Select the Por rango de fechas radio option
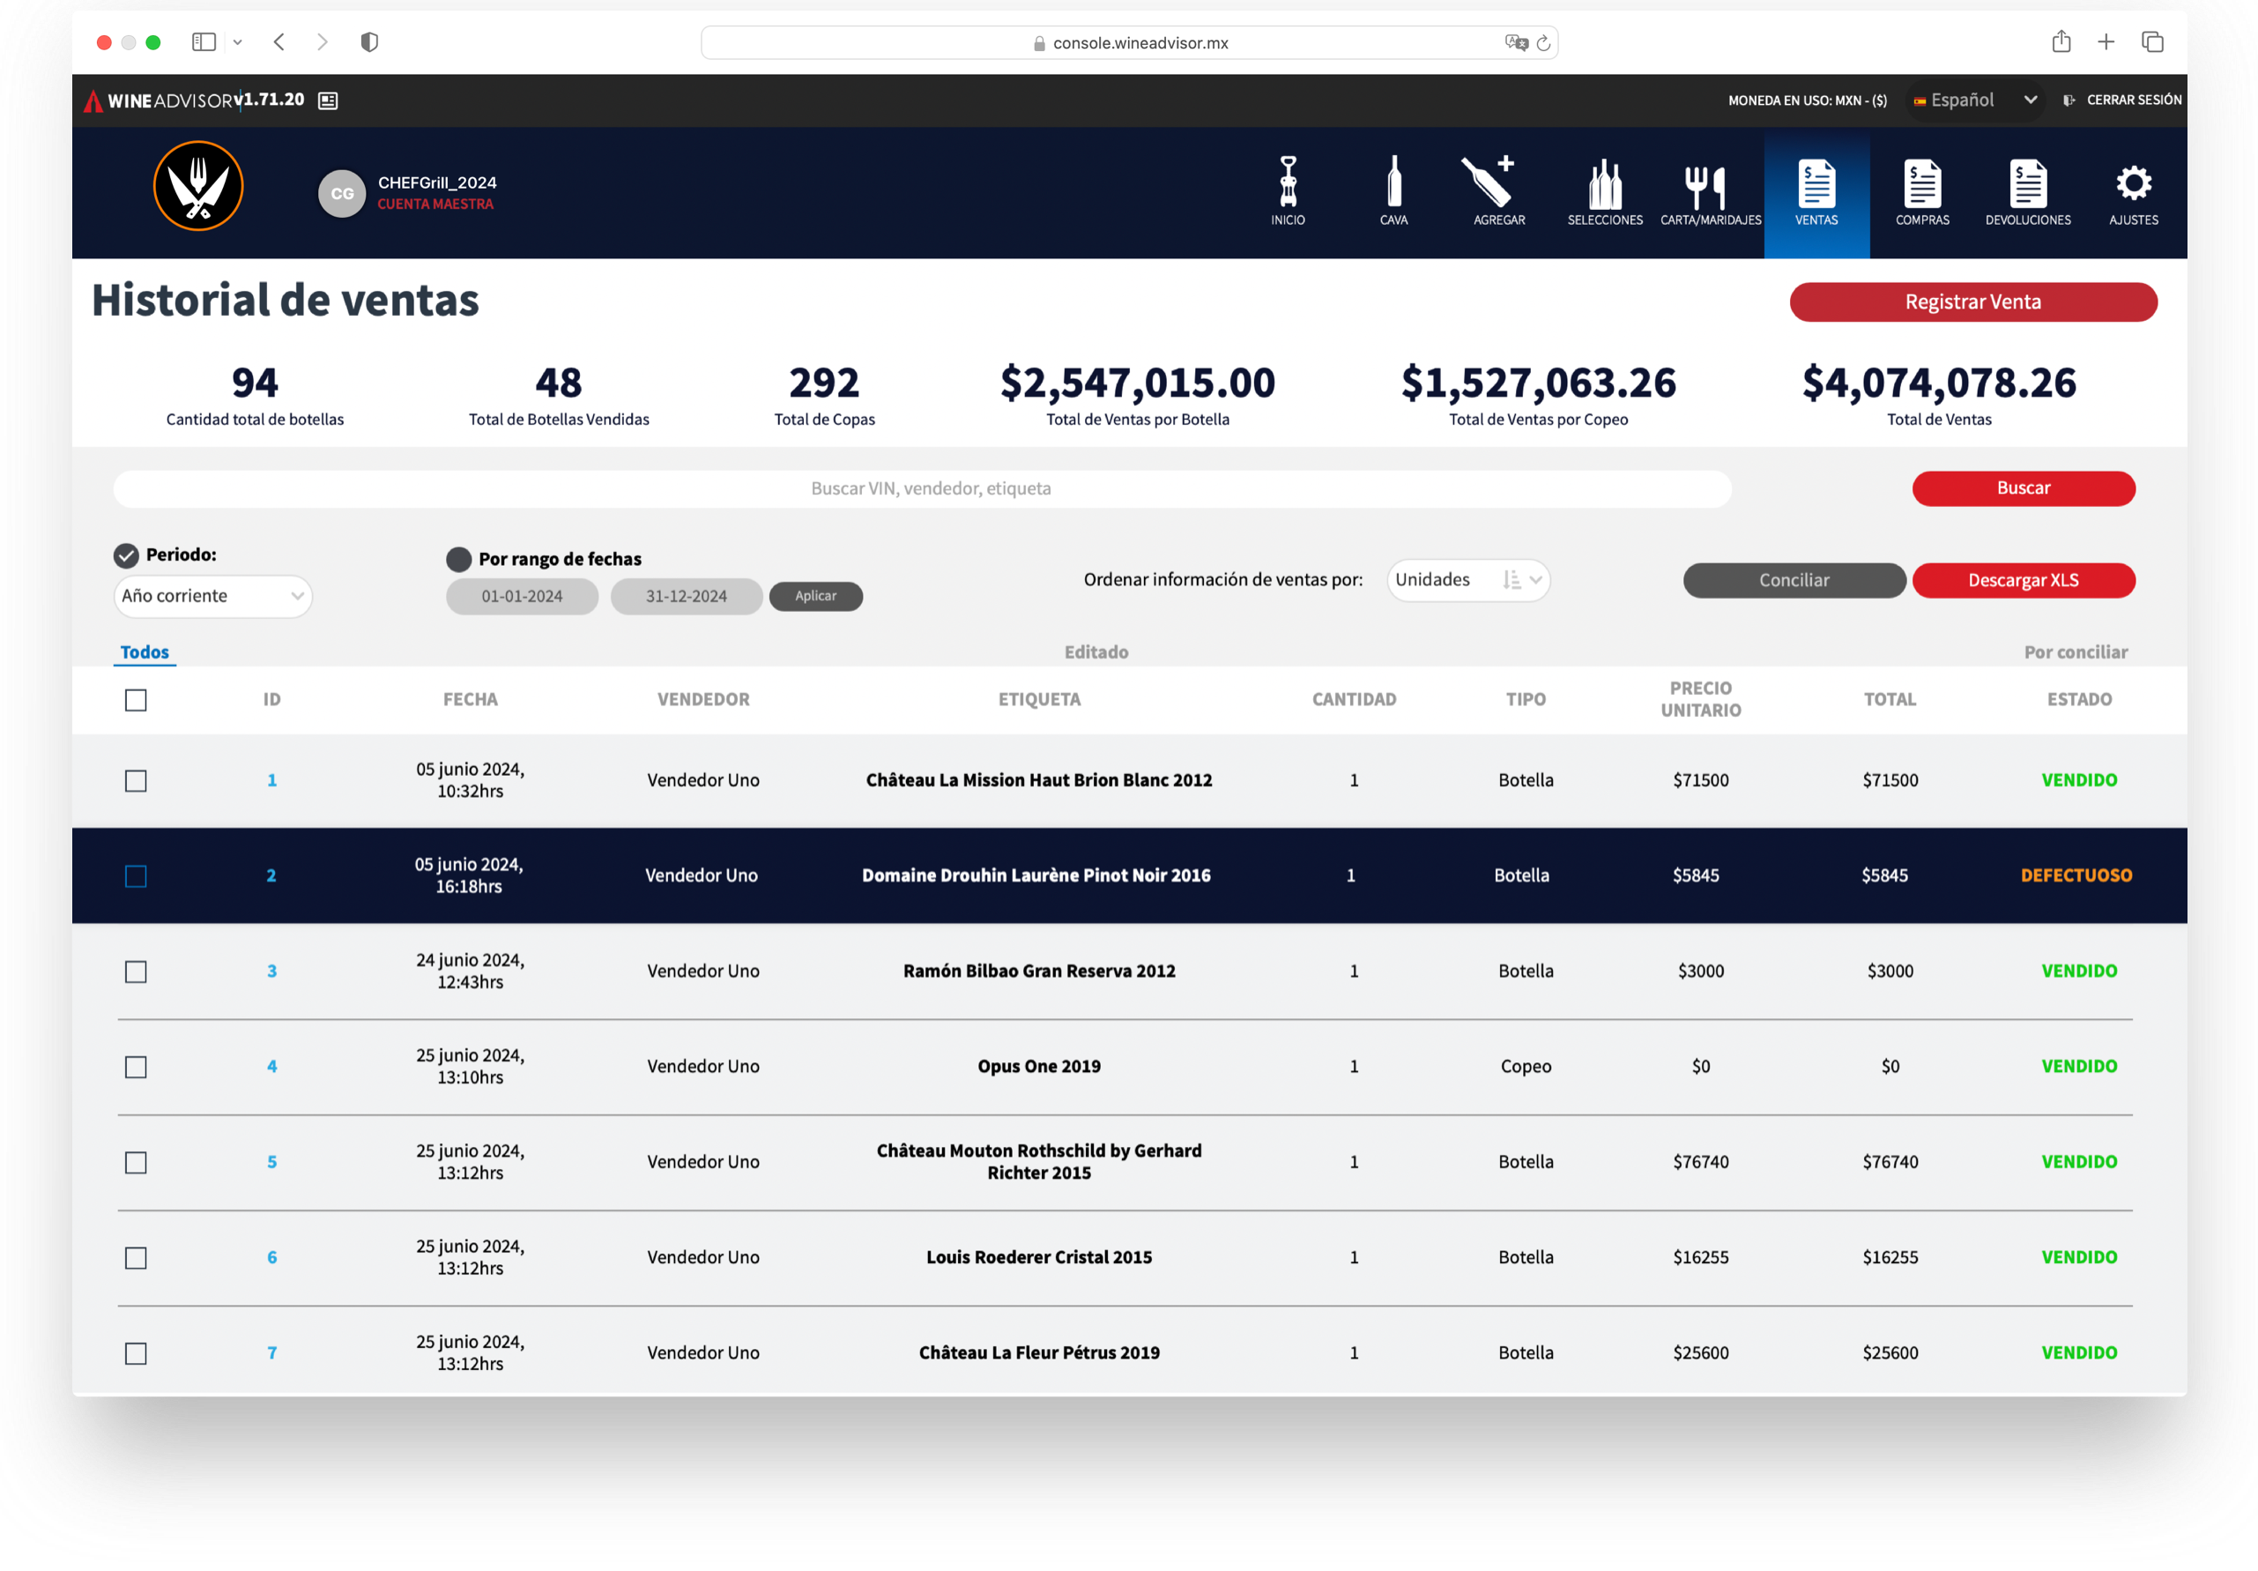The width and height of the screenshot is (2258, 1571). pos(458,560)
